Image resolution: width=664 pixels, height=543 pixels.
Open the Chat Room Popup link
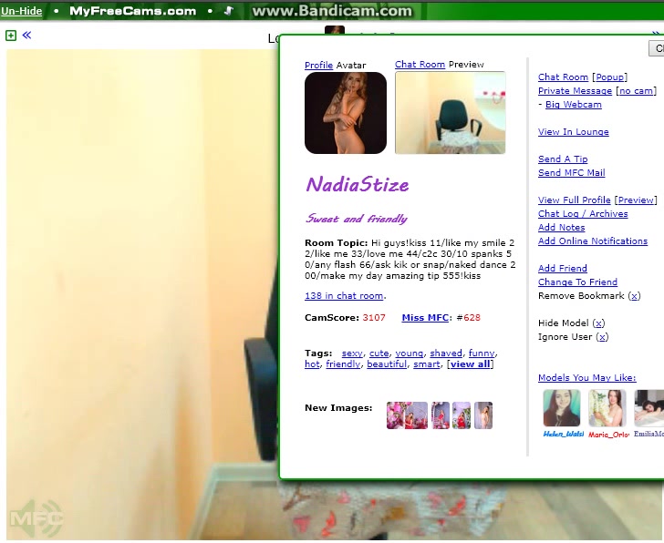pos(610,77)
